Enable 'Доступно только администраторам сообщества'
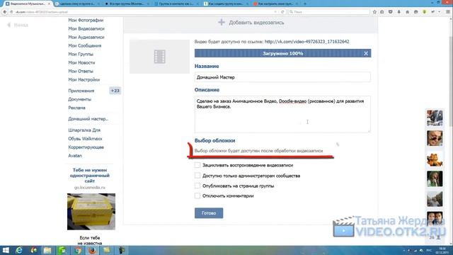The height and width of the screenshot is (255, 453). click(197, 176)
